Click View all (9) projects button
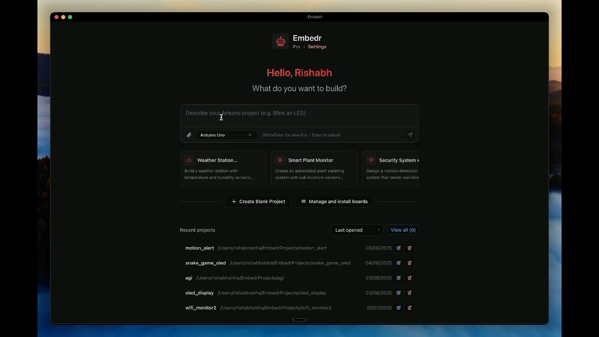Image resolution: width=599 pixels, height=337 pixels. click(403, 230)
